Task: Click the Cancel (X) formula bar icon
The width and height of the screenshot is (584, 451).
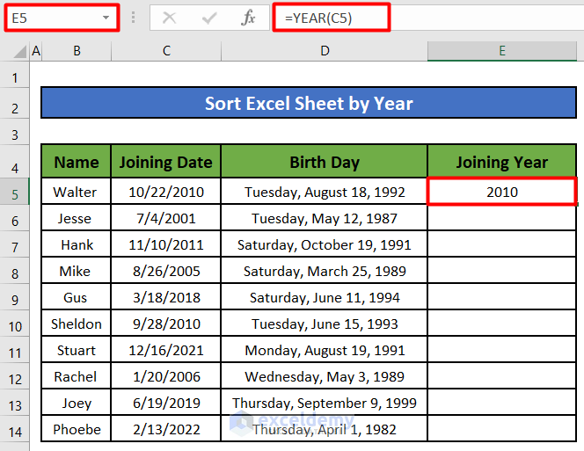Action: pyautogui.click(x=170, y=18)
